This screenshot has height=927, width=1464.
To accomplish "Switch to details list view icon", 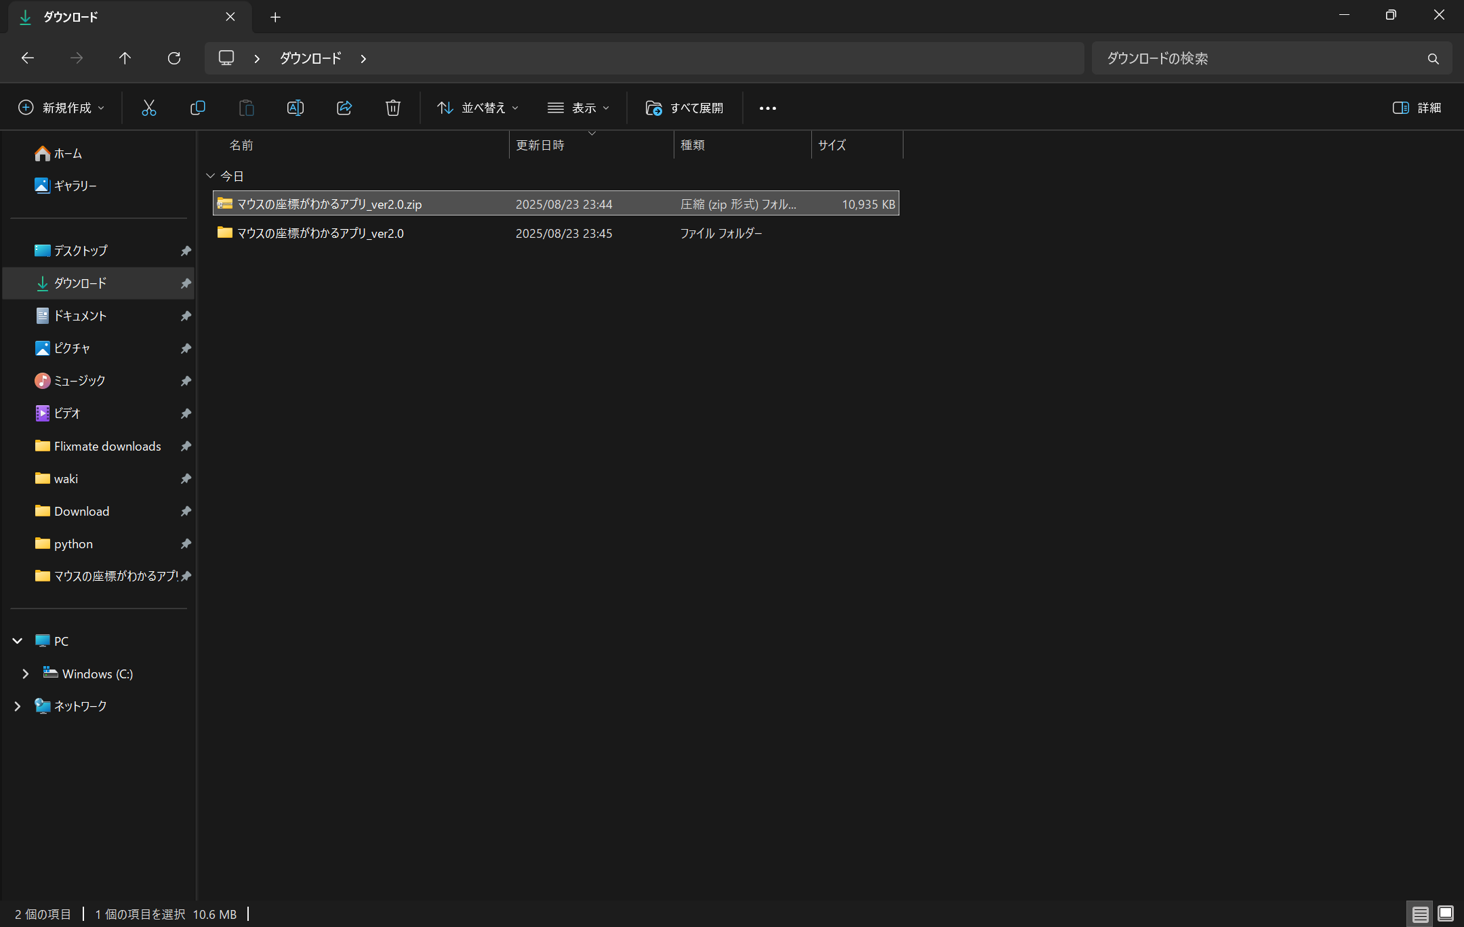I will click(x=1421, y=914).
